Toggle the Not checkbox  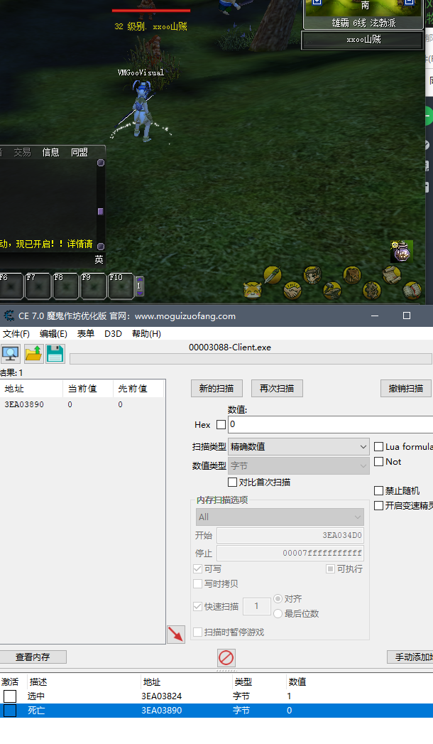[x=378, y=462]
